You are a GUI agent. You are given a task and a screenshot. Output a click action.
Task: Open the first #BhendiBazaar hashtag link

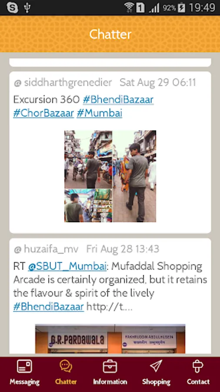118,99
